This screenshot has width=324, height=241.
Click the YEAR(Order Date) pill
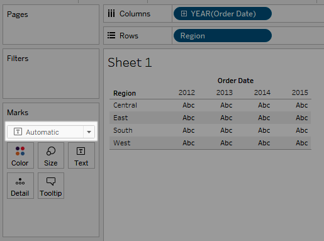pos(223,14)
